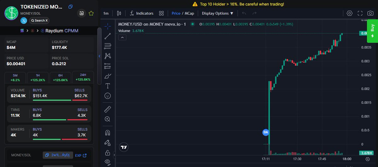
Task: Select the 24H timeframe change tab
Action: (83, 78)
